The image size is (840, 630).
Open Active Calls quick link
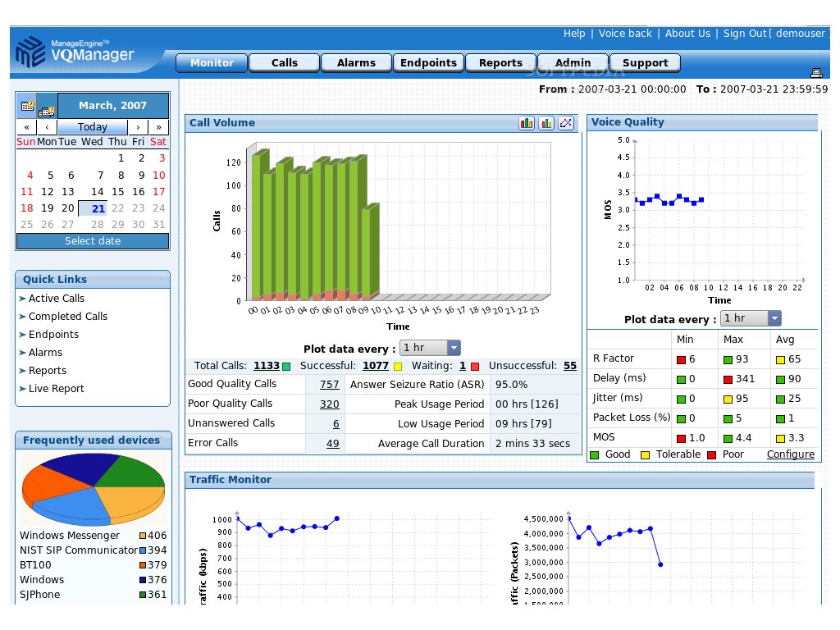pos(57,299)
